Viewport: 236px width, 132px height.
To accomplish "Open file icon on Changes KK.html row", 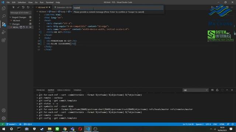I will [x=21, y=27].
